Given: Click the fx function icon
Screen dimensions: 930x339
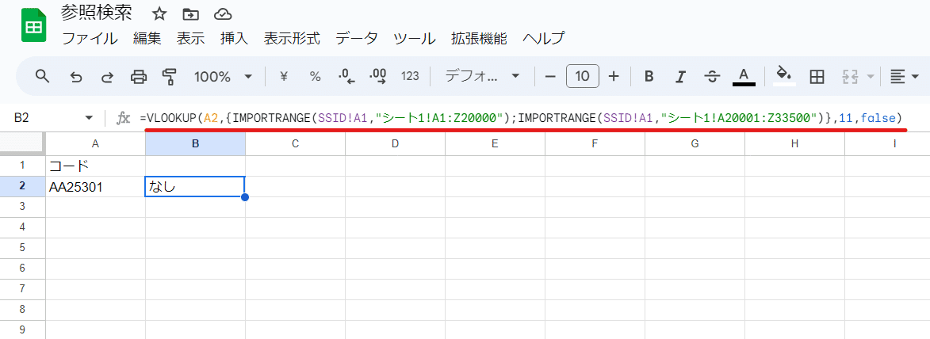Looking at the screenshot, I should coord(123,119).
